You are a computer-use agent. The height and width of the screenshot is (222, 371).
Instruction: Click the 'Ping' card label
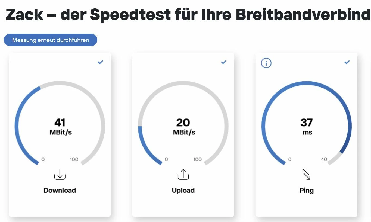307,190
